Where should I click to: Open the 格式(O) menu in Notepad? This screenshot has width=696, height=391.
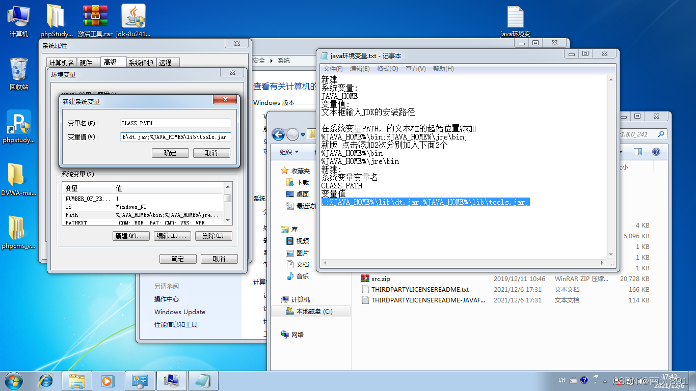pos(387,69)
